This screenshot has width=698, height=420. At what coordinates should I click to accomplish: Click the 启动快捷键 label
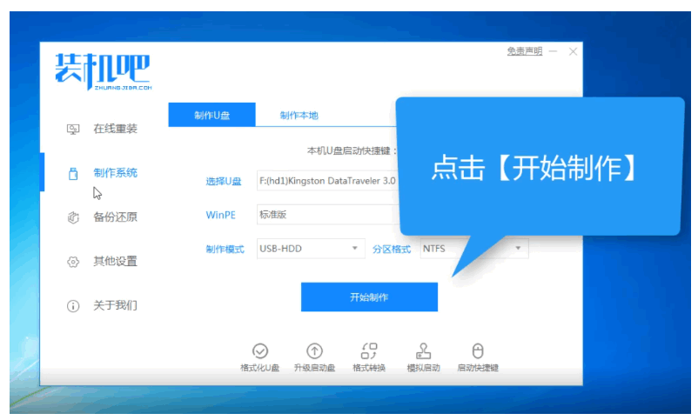[478, 368]
